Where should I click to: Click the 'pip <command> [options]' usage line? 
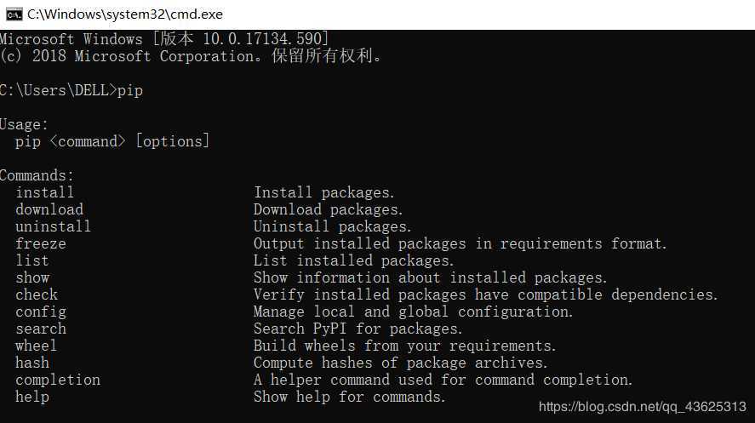[112, 141]
